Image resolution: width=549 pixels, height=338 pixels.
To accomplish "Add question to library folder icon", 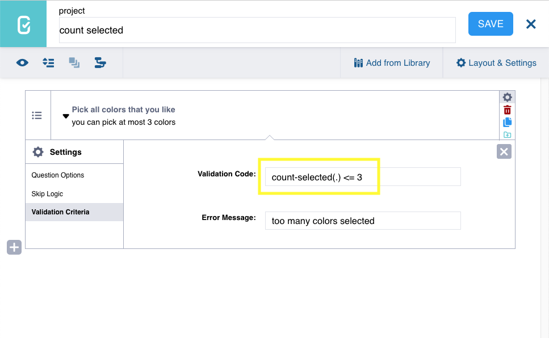I will click(507, 135).
